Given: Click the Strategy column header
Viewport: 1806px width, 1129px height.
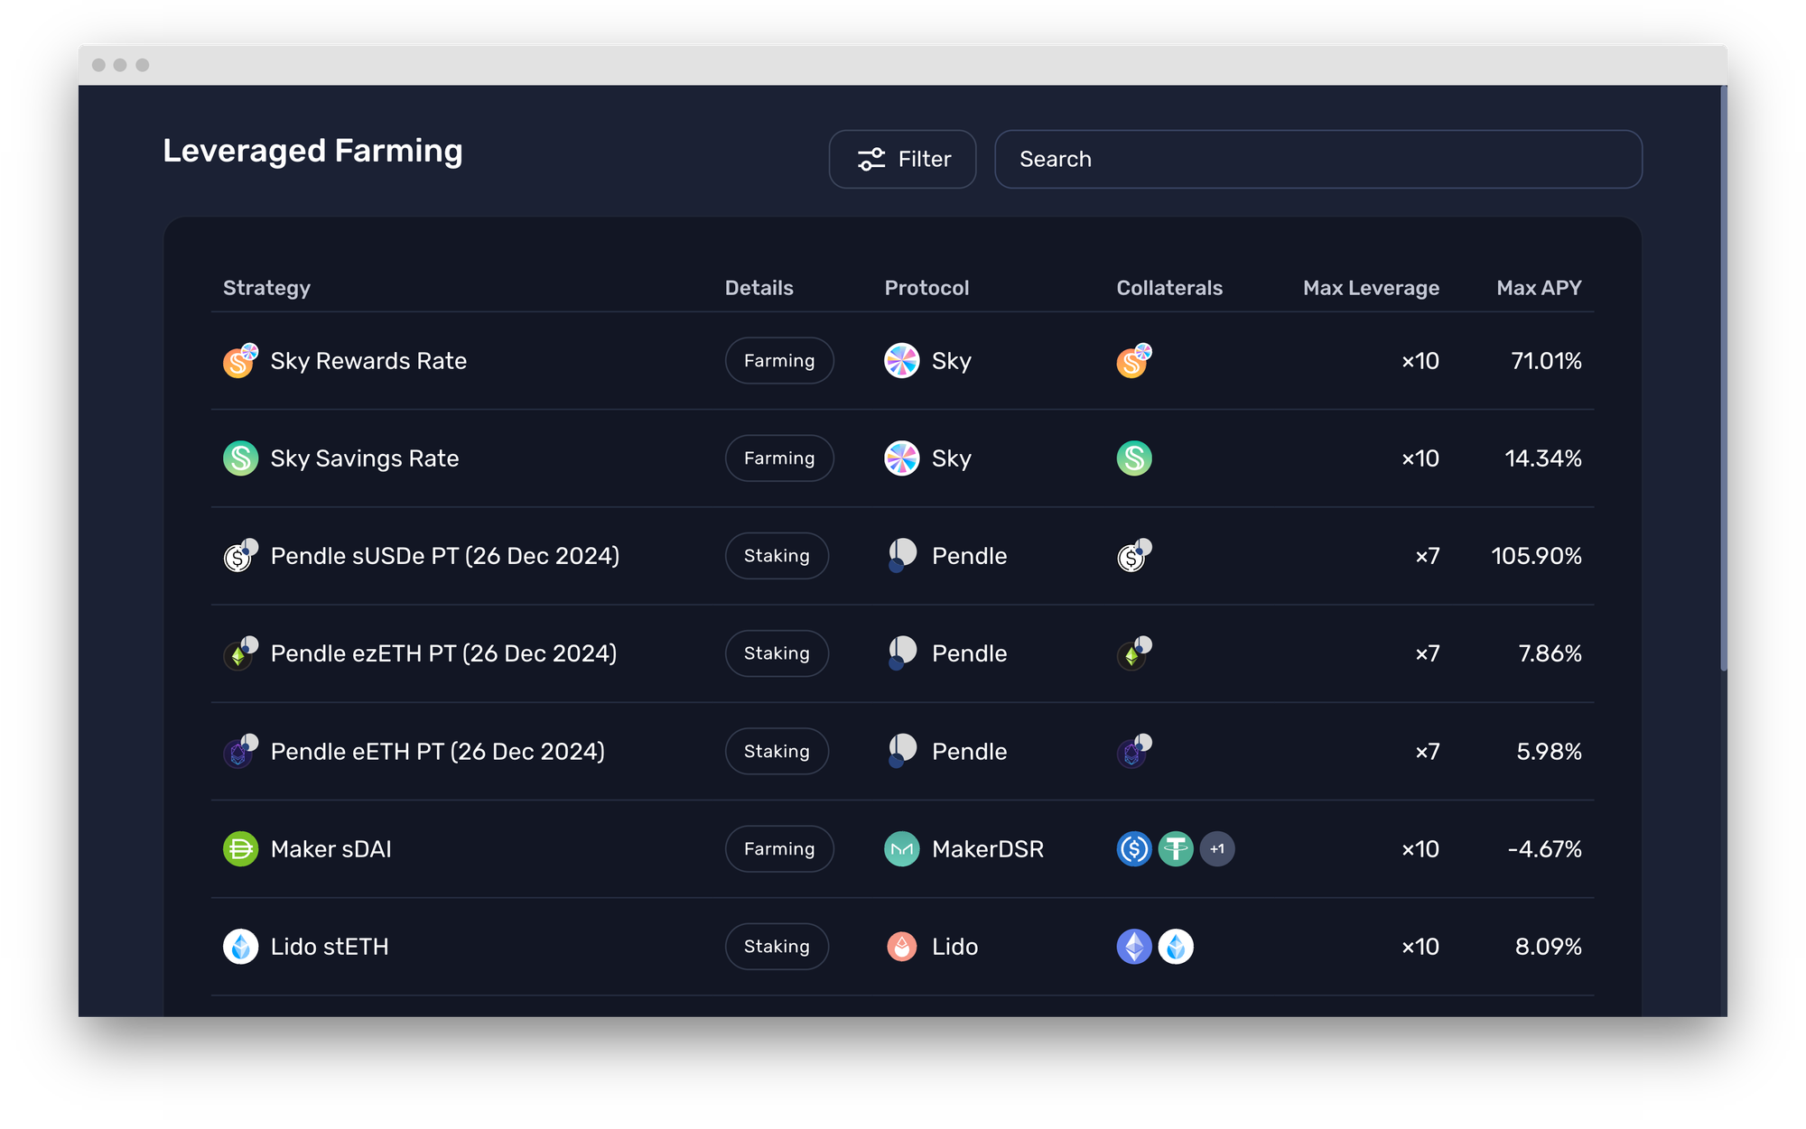Looking at the screenshot, I should click(x=266, y=288).
